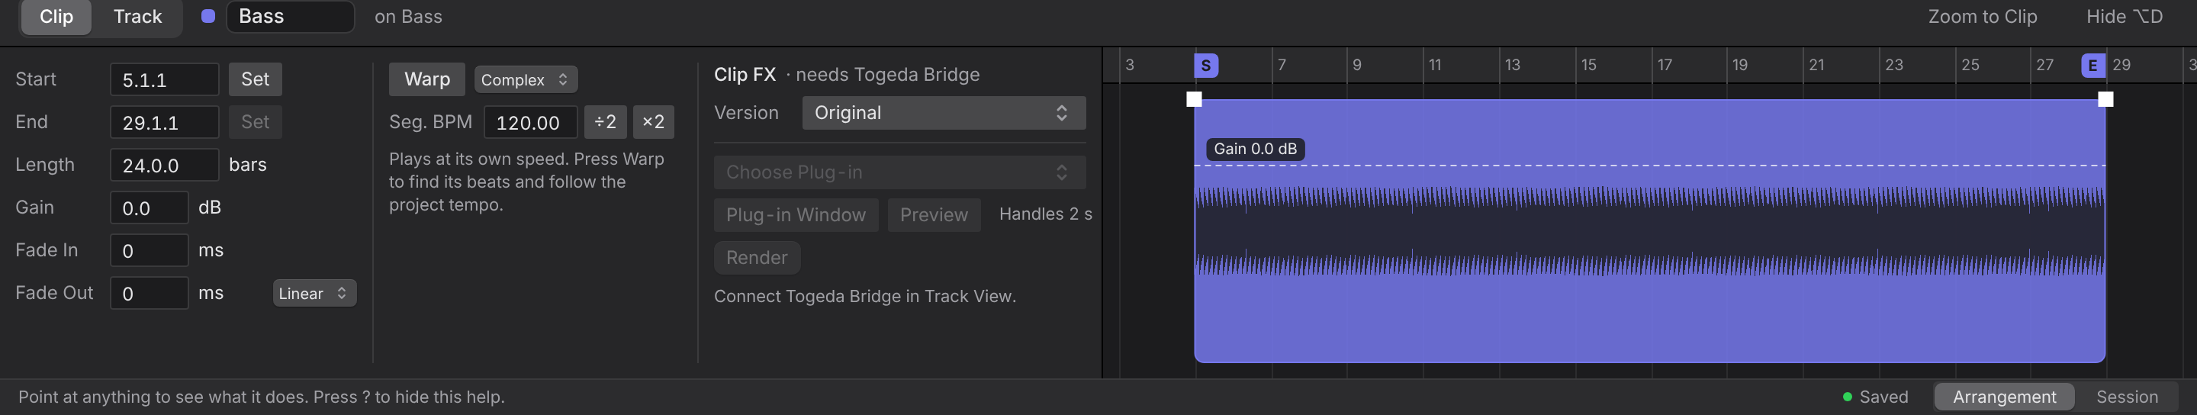This screenshot has width=2197, height=415.
Task: Switch to the Arrangement view tab
Action: 2004,397
